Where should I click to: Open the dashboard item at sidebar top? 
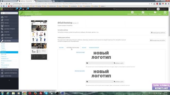9,17
